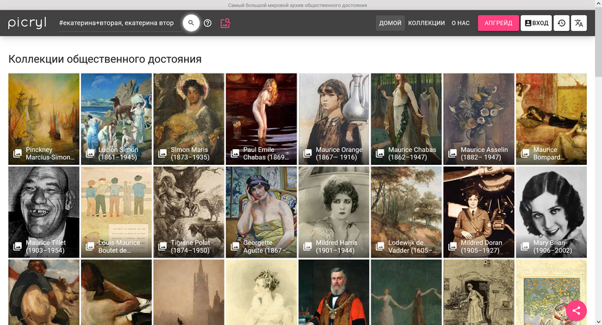Open the pink image search icon

tap(225, 23)
